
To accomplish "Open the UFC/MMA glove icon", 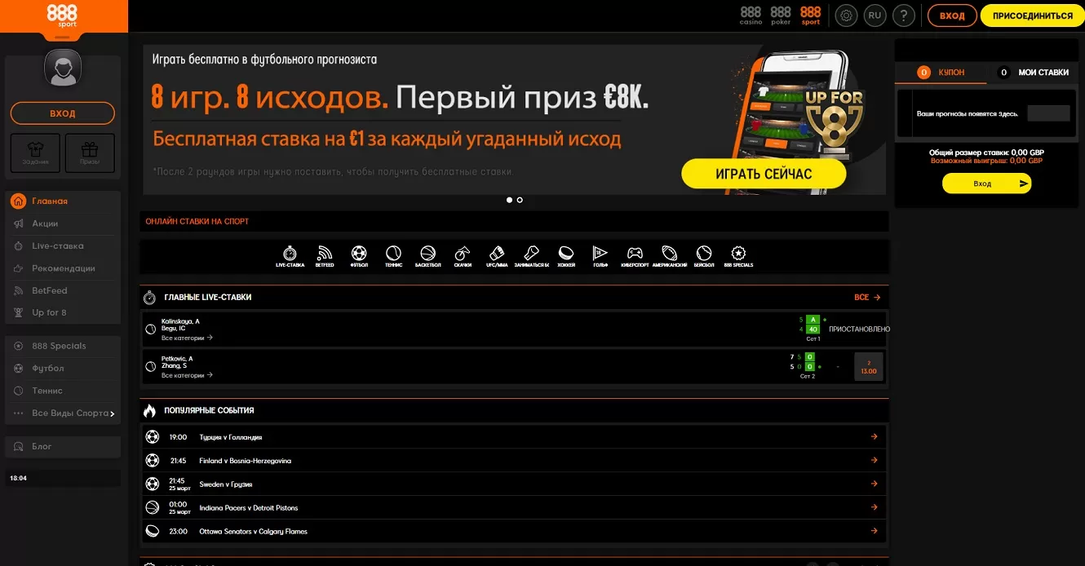I will [x=497, y=254].
